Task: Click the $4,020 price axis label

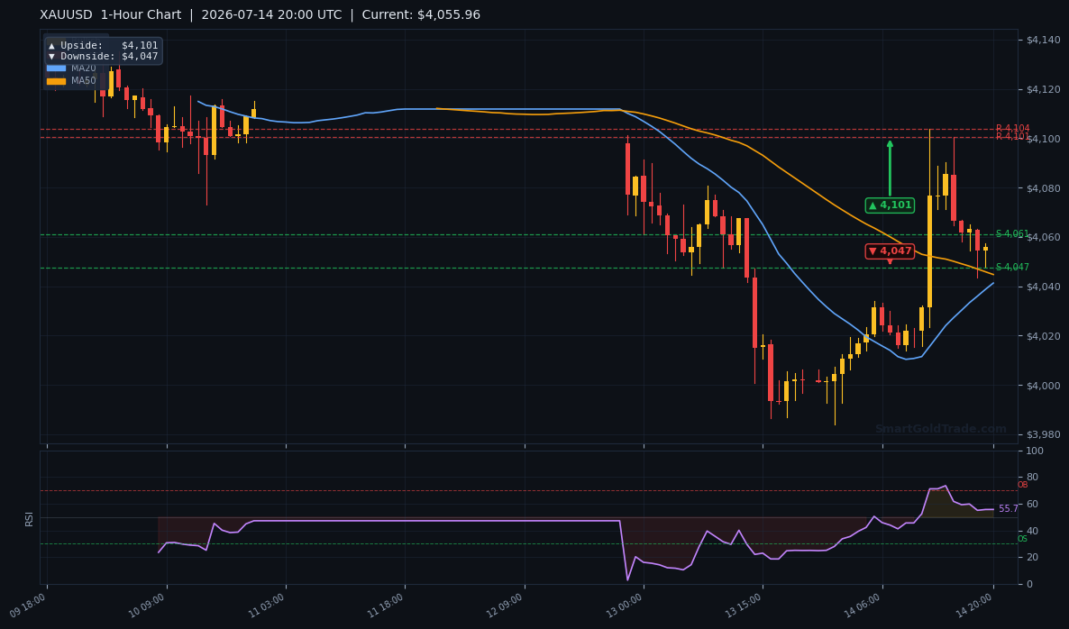Action: 1043,336
